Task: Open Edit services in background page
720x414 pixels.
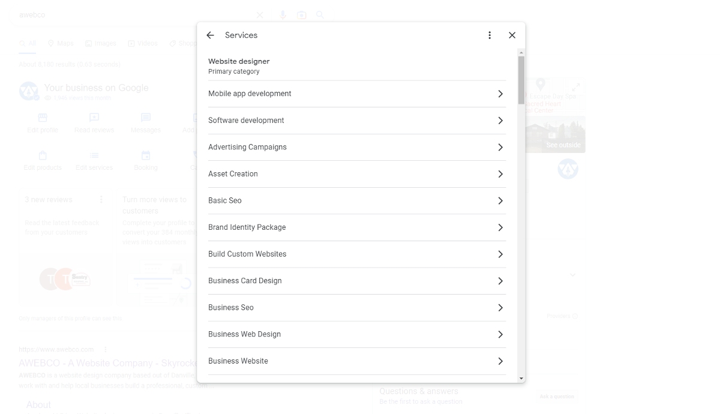Action: pyautogui.click(x=94, y=161)
